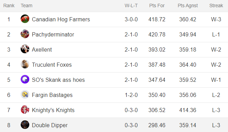Sort by the Streak column header
Image resolution: width=228 pixels, height=132 pixels.
click(x=216, y=5)
